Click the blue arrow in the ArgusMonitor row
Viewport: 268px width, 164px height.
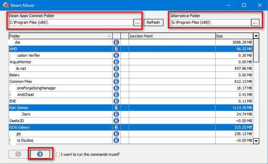pyautogui.click(x=116, y=62)
